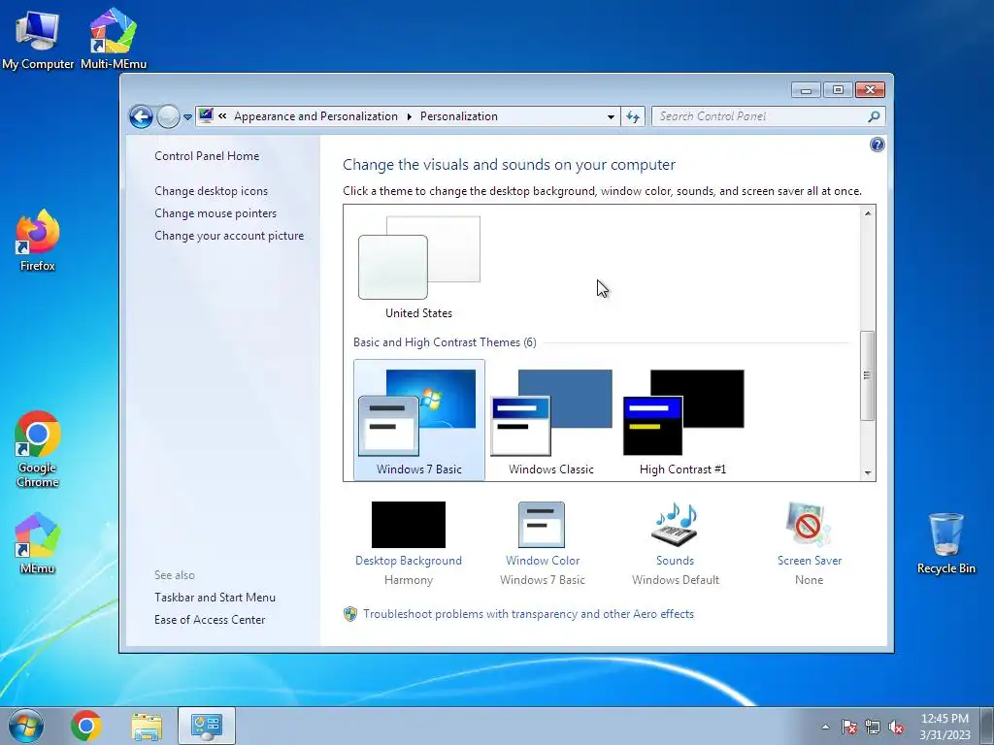This screenshot has height=745, width=994.
Task: Open Screen Saver settings
Action: pos(809,543)
